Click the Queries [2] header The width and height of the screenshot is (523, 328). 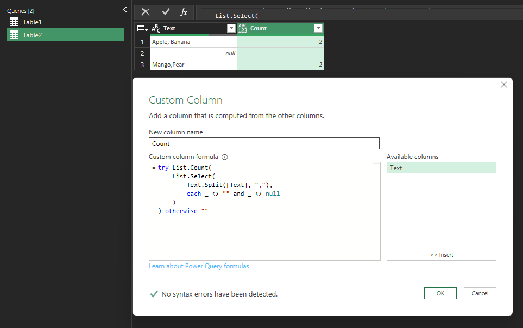[x=21, y=11]
